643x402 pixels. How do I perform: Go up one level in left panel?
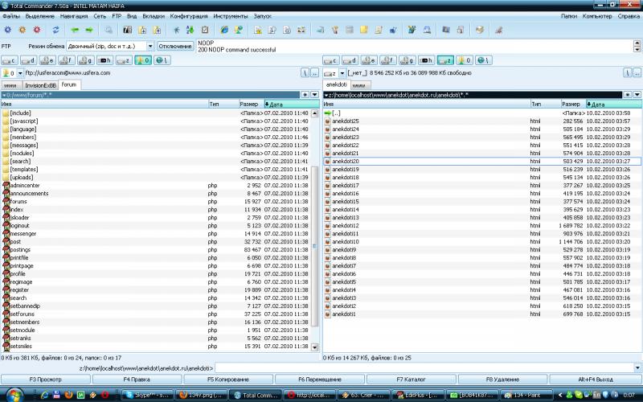click(x=314, y=73)
